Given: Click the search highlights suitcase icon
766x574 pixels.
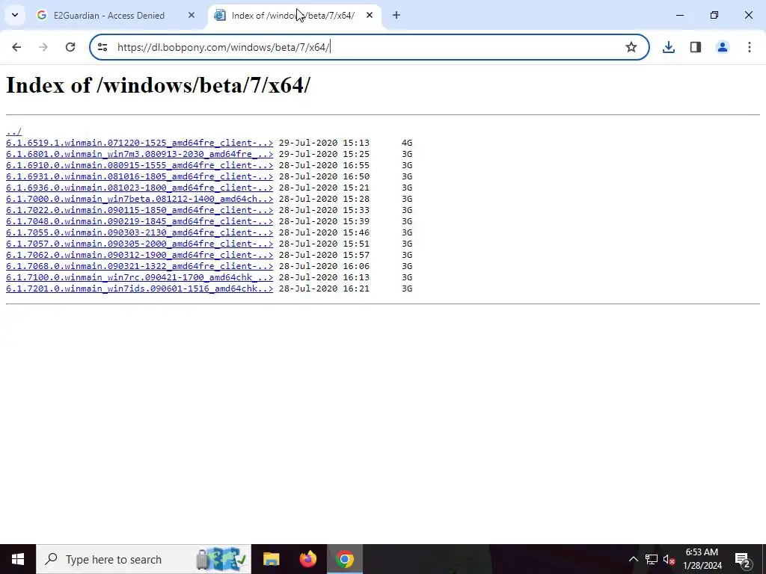Looking at the screenshot, I should tap(221, 559).
